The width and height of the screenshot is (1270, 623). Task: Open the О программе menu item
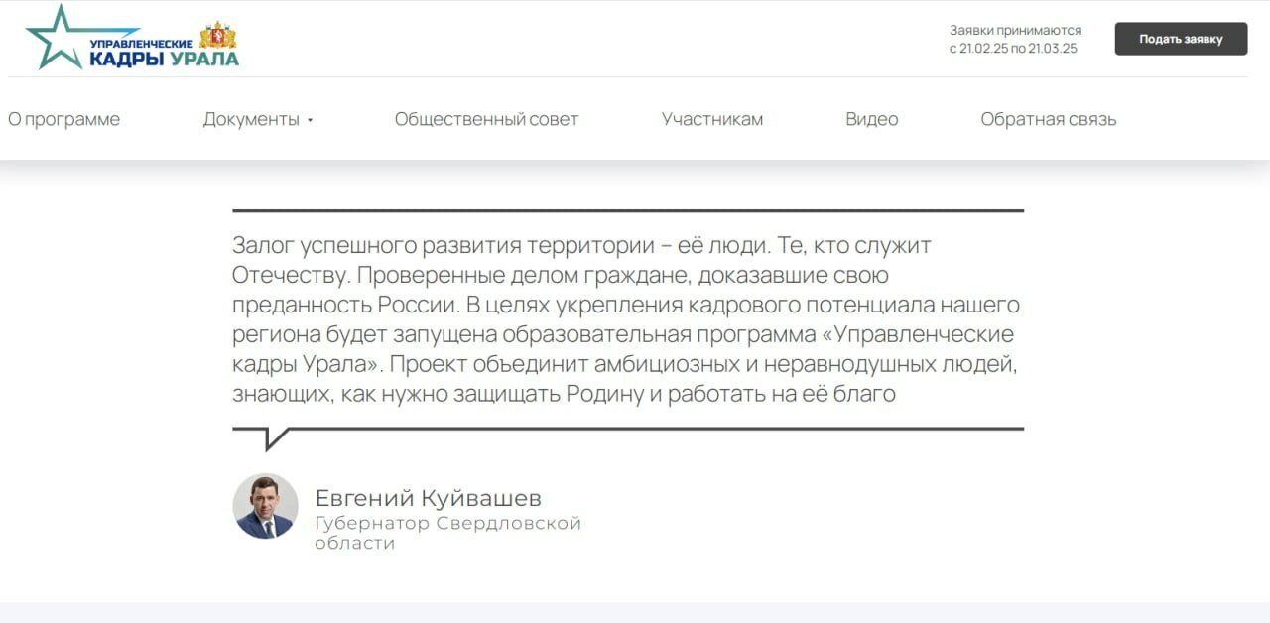(x=64, y=119)
